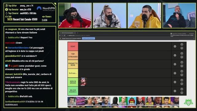Move NON IN GRADO row up
The width and height of the screenshot is (197, 111).
182,80
